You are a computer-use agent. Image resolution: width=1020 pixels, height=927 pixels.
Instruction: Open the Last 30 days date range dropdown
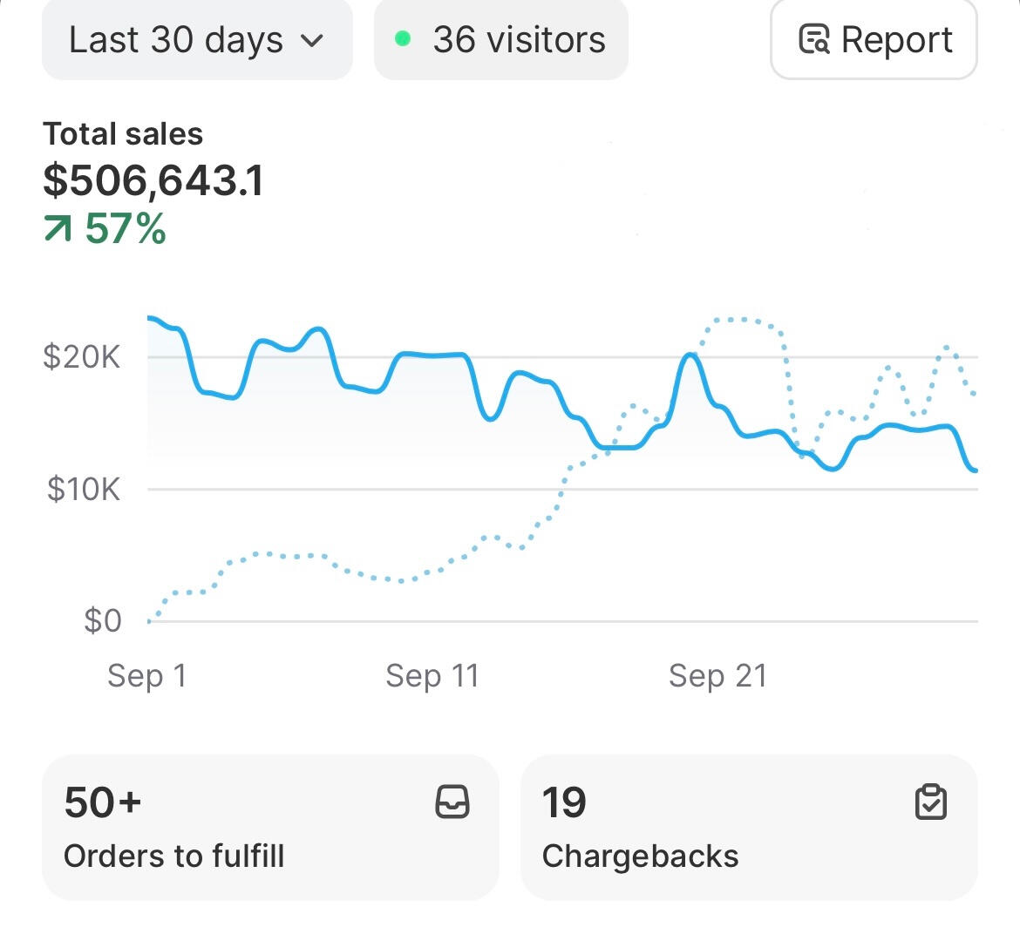[196, 41]
